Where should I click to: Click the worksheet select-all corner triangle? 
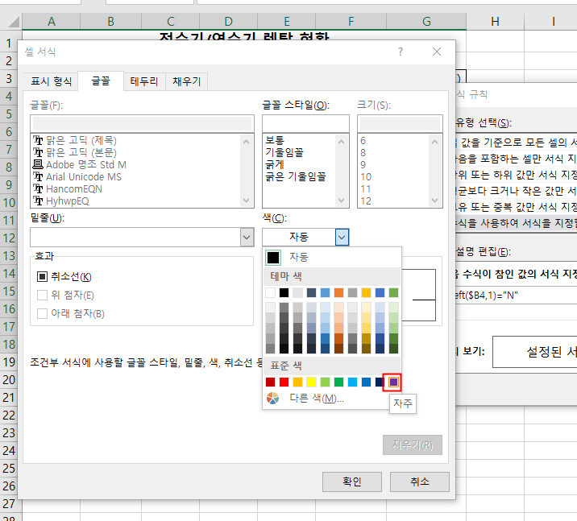tap(14, 22)
